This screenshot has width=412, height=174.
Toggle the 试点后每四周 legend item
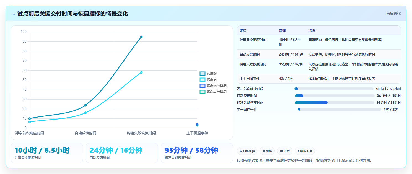click(213, 92)
